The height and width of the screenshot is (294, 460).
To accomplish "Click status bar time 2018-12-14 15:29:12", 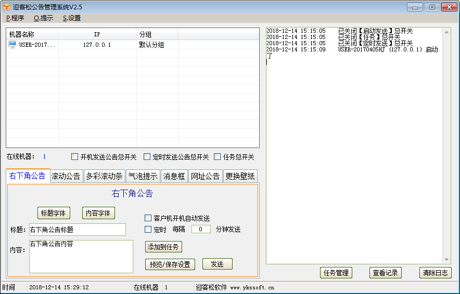I will (59, 288).
